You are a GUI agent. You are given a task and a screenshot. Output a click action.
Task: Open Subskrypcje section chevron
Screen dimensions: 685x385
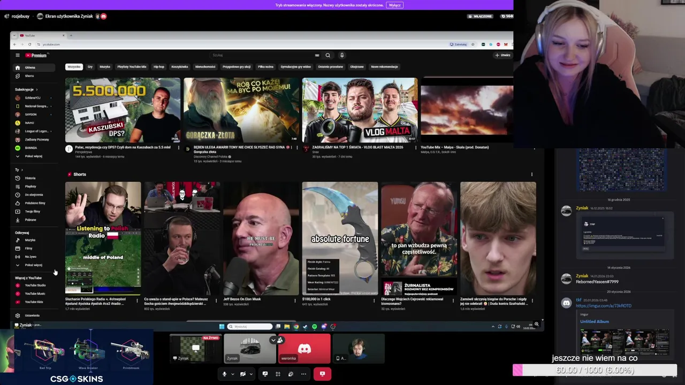pyautogui.click(x=37, y=89)
